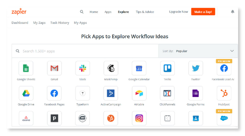This screenshot has width=245, height=136.
Task: Click the Google Forms text label
Action: click(195, 104)
